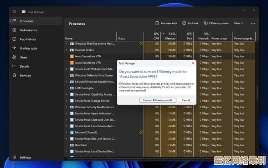Viewport: 268px width, 168px height.
Task: Click the Windows Shell Experience Host icon
Action: (x=72, y=44)
